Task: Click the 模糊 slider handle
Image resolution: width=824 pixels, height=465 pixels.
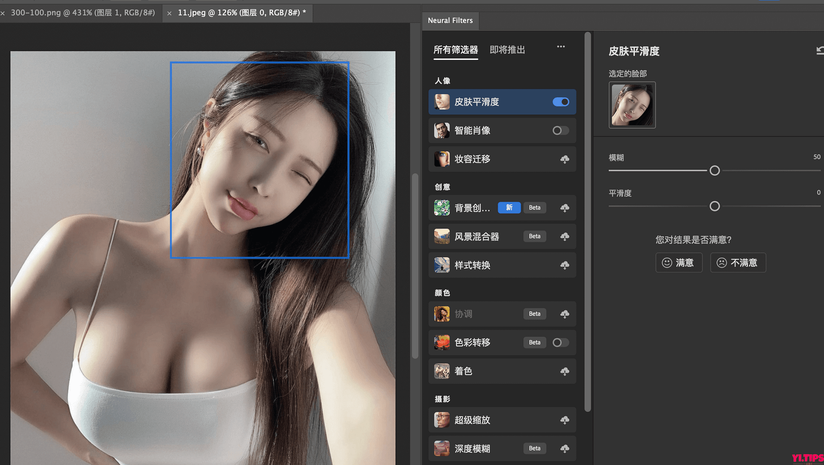Action: pos(715,170)
